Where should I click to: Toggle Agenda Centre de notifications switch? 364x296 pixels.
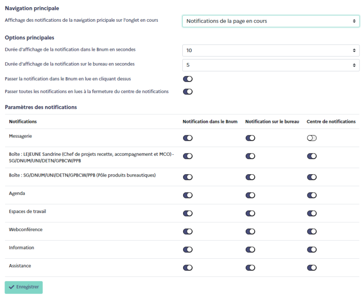(312, 195)
